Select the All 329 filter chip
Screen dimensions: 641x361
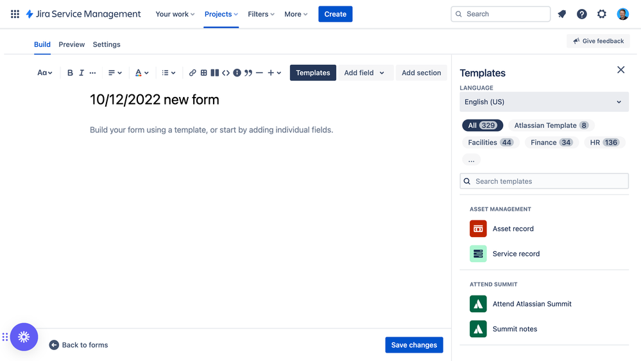pos(483,125)
